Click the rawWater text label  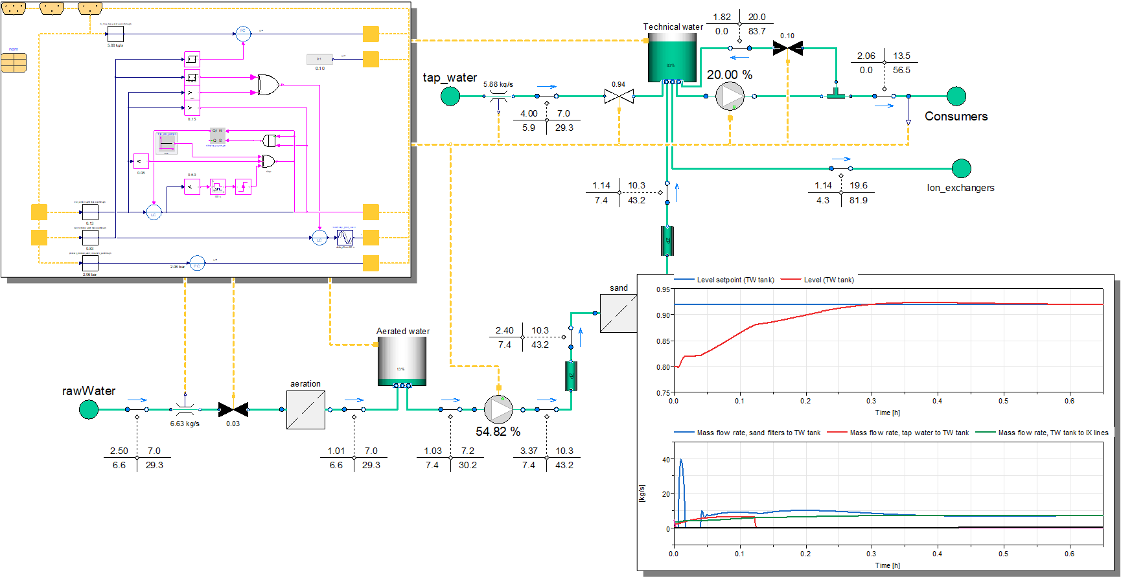89,391
